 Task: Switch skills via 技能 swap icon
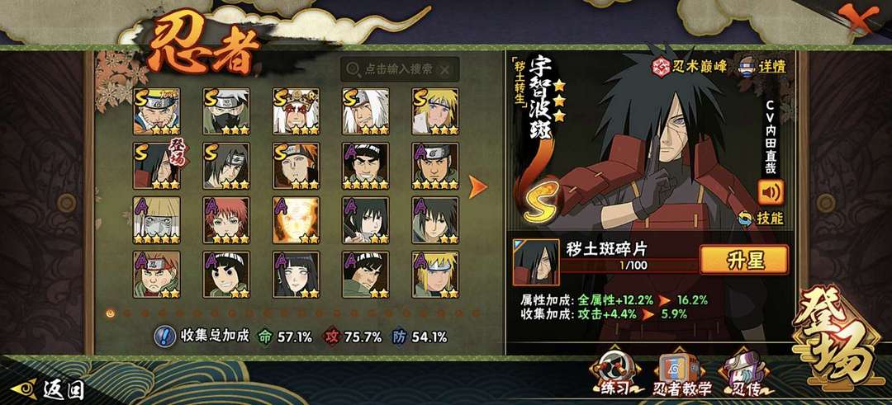(x=746, y=218)
